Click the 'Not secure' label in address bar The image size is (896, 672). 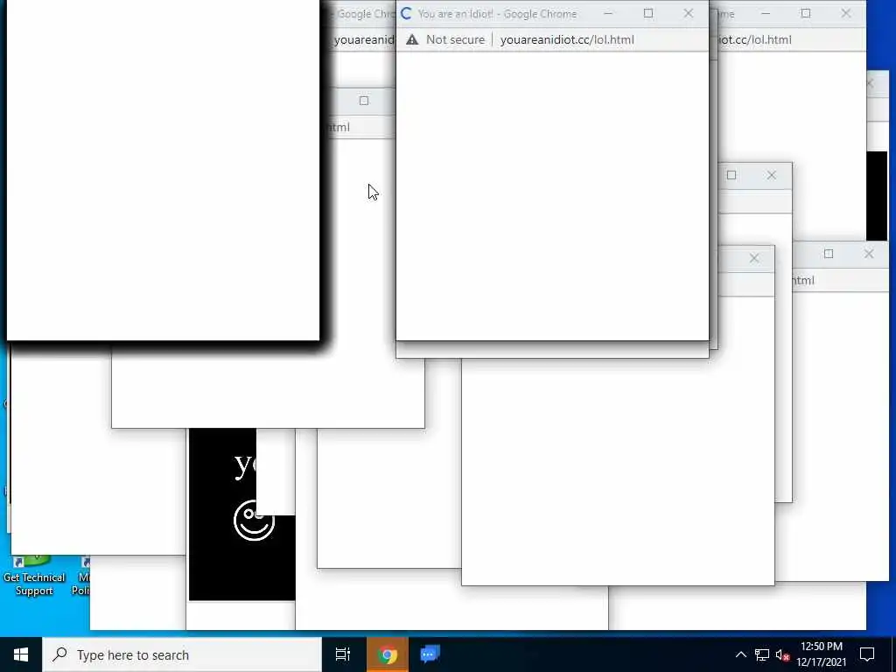(455, 39)
